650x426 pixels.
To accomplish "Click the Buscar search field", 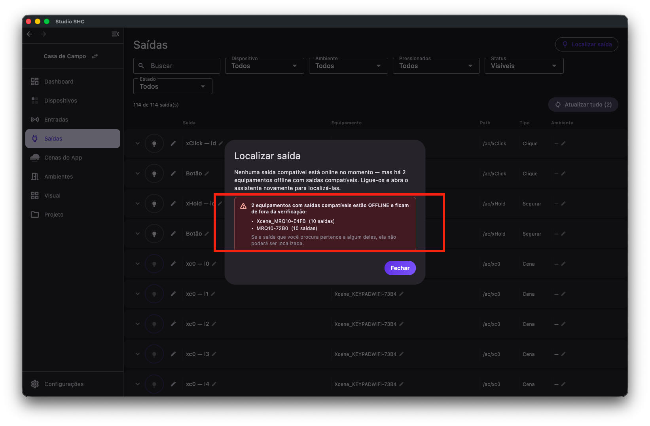I will tap(177, 66).
